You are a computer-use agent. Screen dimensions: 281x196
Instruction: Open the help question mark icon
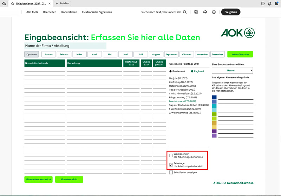263,3
